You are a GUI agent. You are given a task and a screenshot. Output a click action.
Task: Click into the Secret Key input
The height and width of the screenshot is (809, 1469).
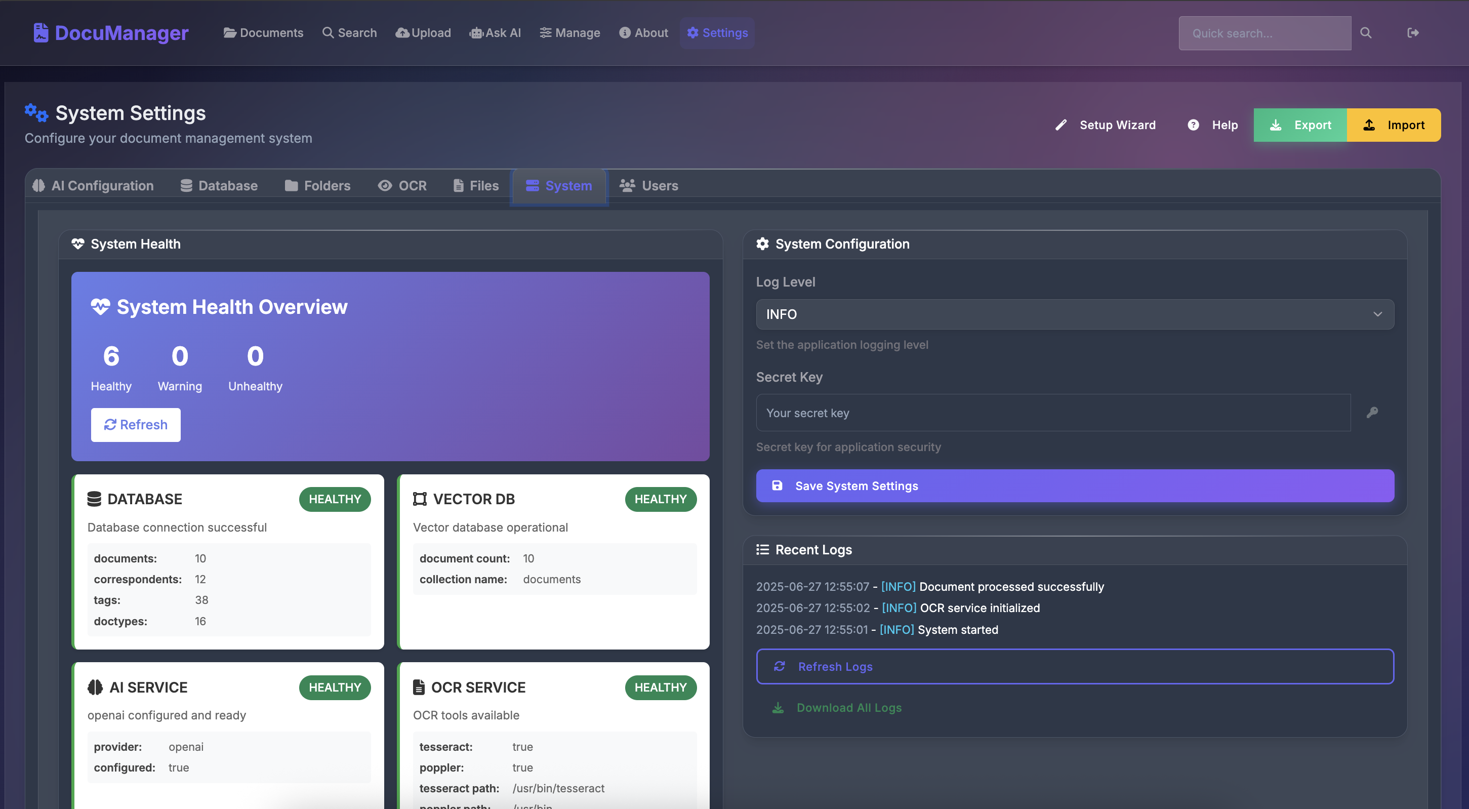coord(1053,413)
